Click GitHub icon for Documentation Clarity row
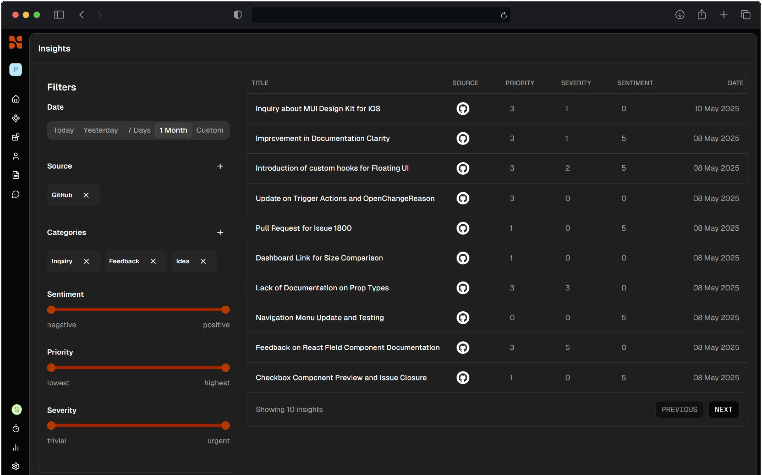Image resolution: width=762 pixels, height=475 pixels. 463,138
